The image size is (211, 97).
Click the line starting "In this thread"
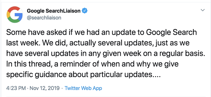pyautogui.click(x=92, y=64)
